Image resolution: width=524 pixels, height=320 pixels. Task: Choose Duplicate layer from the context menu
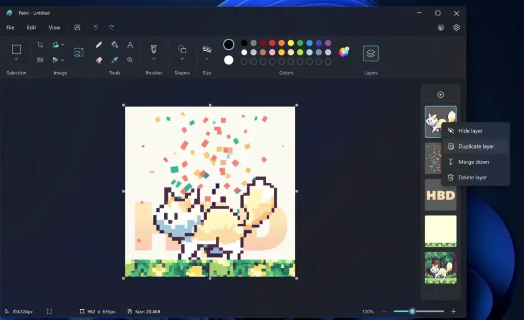[475, 146]
